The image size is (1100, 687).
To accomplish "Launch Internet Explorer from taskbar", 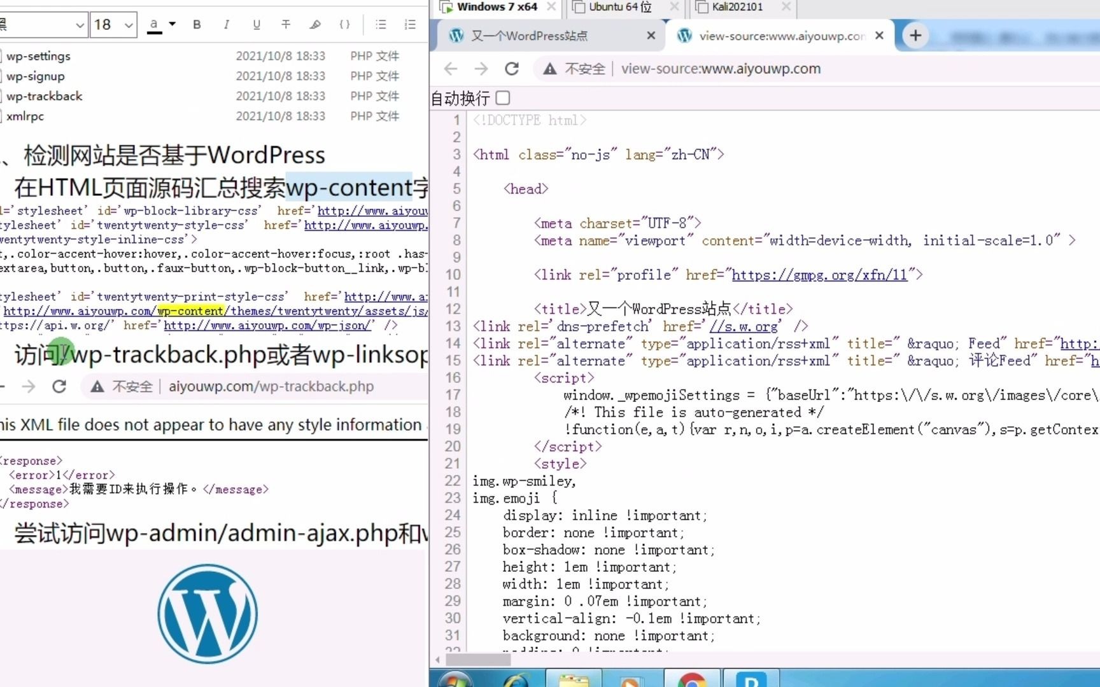I will (516, 681).
